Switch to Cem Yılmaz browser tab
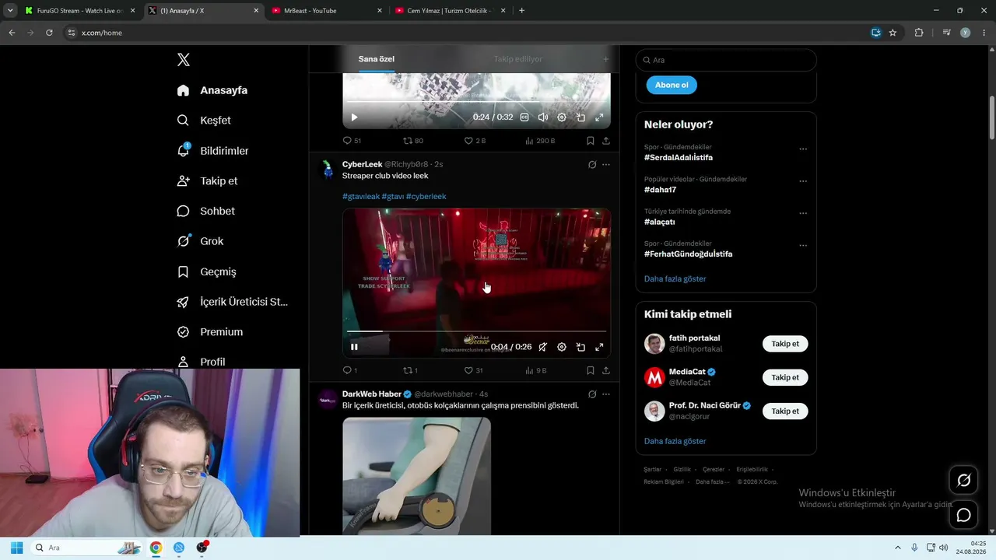Viewport: 996px width, 560px height. (450, 11)
